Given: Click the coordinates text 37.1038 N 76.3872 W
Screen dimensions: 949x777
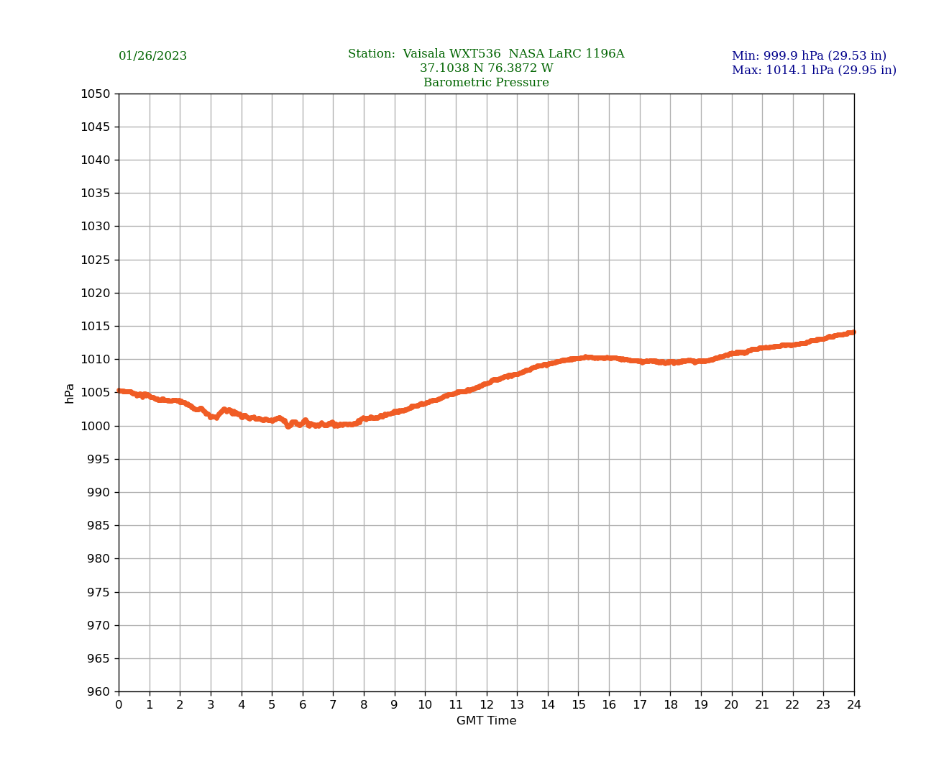Looking at the screenshot, I should pyautogui.click(x=486, y=68).
